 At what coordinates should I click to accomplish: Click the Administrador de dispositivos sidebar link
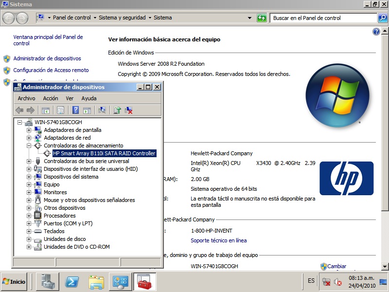tap(47, 58)
